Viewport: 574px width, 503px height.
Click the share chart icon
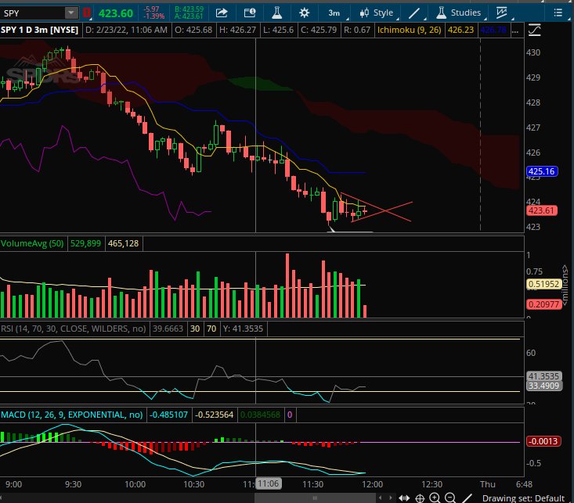[x=222, y=13]
